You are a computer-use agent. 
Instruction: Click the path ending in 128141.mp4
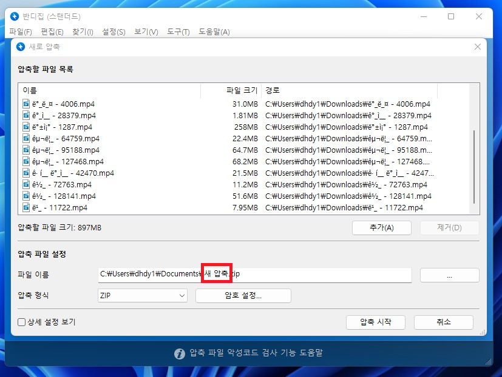(348, 196)
